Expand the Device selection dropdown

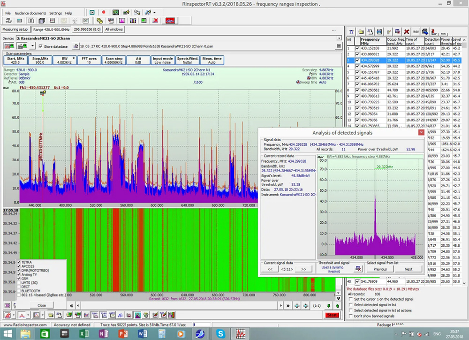point(338,38)
